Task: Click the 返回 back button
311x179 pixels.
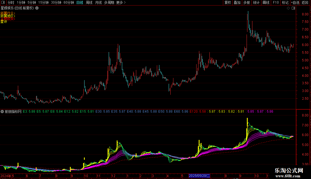Action: [x=305, y=2]
